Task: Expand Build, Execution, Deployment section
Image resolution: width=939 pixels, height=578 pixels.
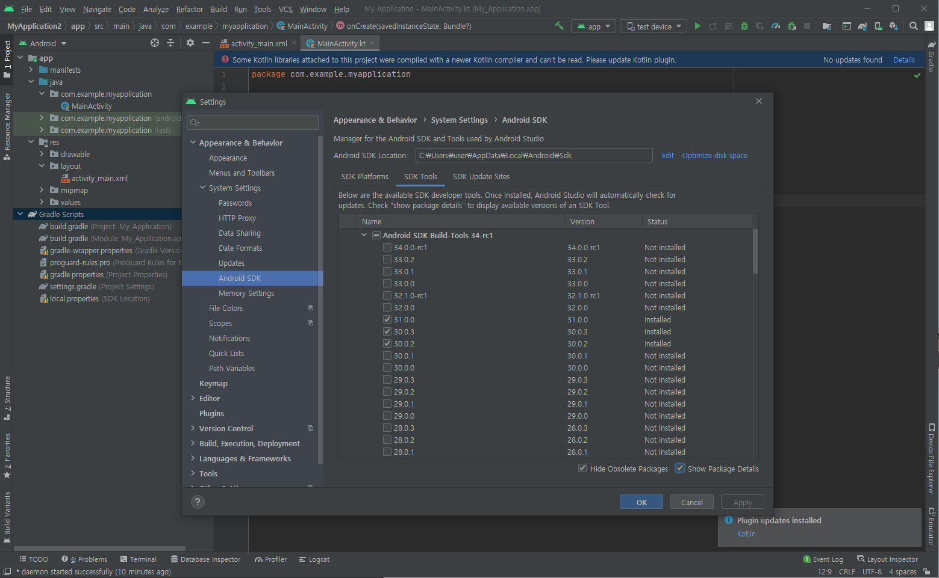Action: point(193,443)
